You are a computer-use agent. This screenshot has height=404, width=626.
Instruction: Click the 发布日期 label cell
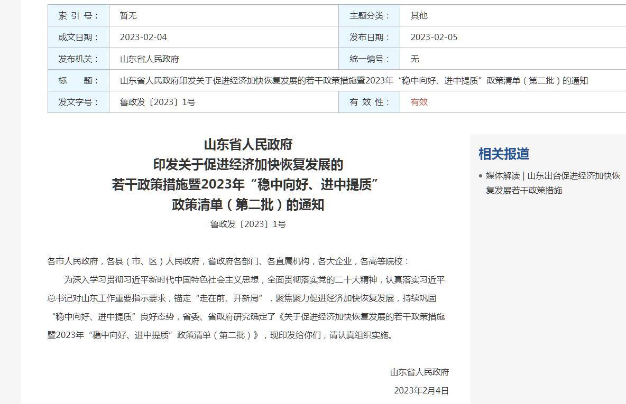tap(369, 37)
